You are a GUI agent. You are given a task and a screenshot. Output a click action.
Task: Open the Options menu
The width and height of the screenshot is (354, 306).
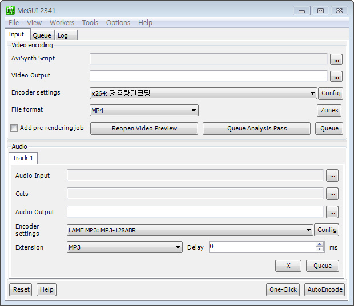[x=118, y=23]
